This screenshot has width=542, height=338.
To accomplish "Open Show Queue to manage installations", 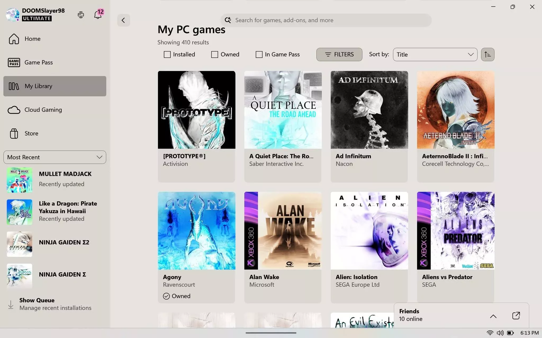I will click(55, 304).
